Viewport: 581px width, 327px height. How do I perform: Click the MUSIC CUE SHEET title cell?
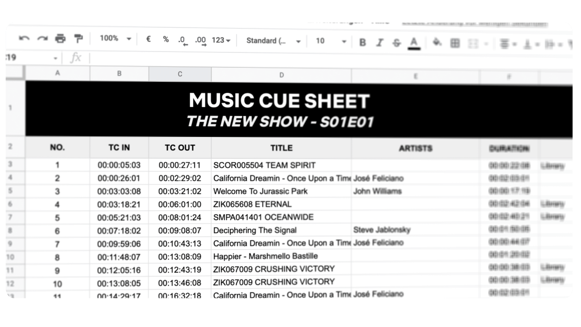[299, 109]
